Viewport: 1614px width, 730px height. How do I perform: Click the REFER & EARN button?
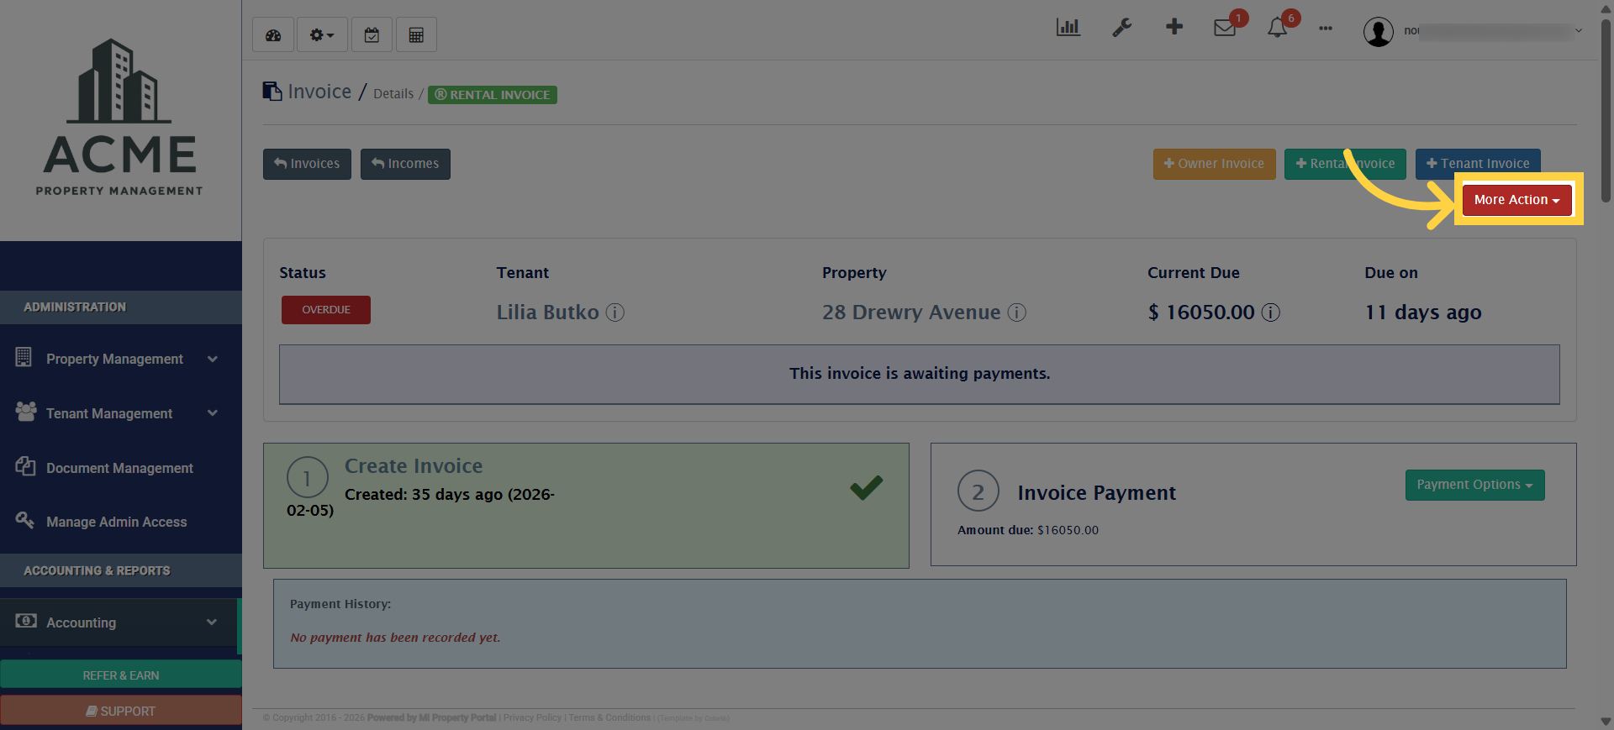tap(121, 675)
